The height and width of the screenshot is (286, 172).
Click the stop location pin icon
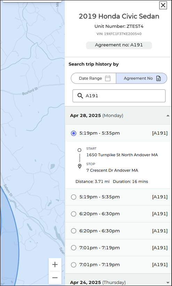79,166
